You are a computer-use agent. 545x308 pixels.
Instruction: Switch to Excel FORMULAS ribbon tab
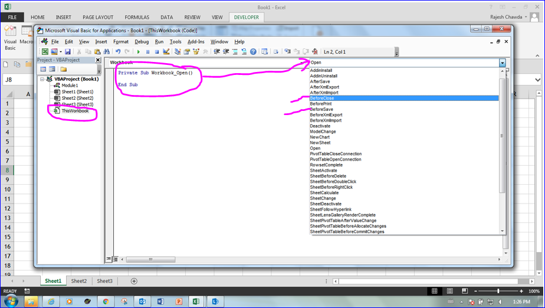(x=137, y=17)
